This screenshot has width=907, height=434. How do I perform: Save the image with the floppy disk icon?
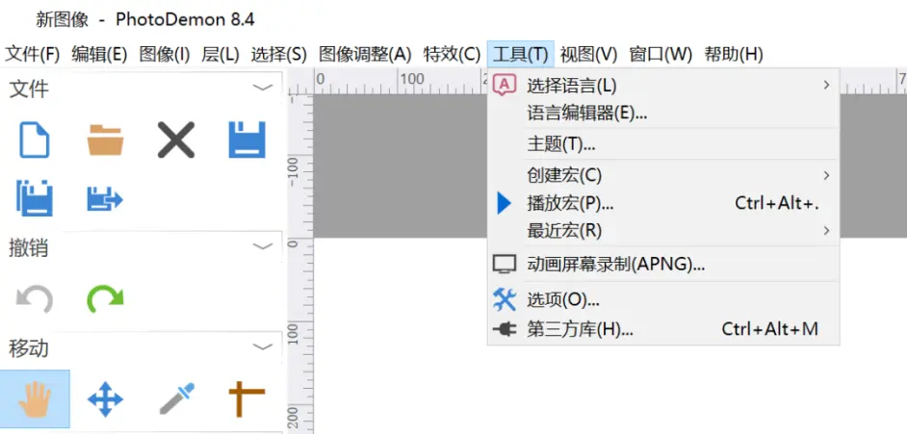point(247,140)
